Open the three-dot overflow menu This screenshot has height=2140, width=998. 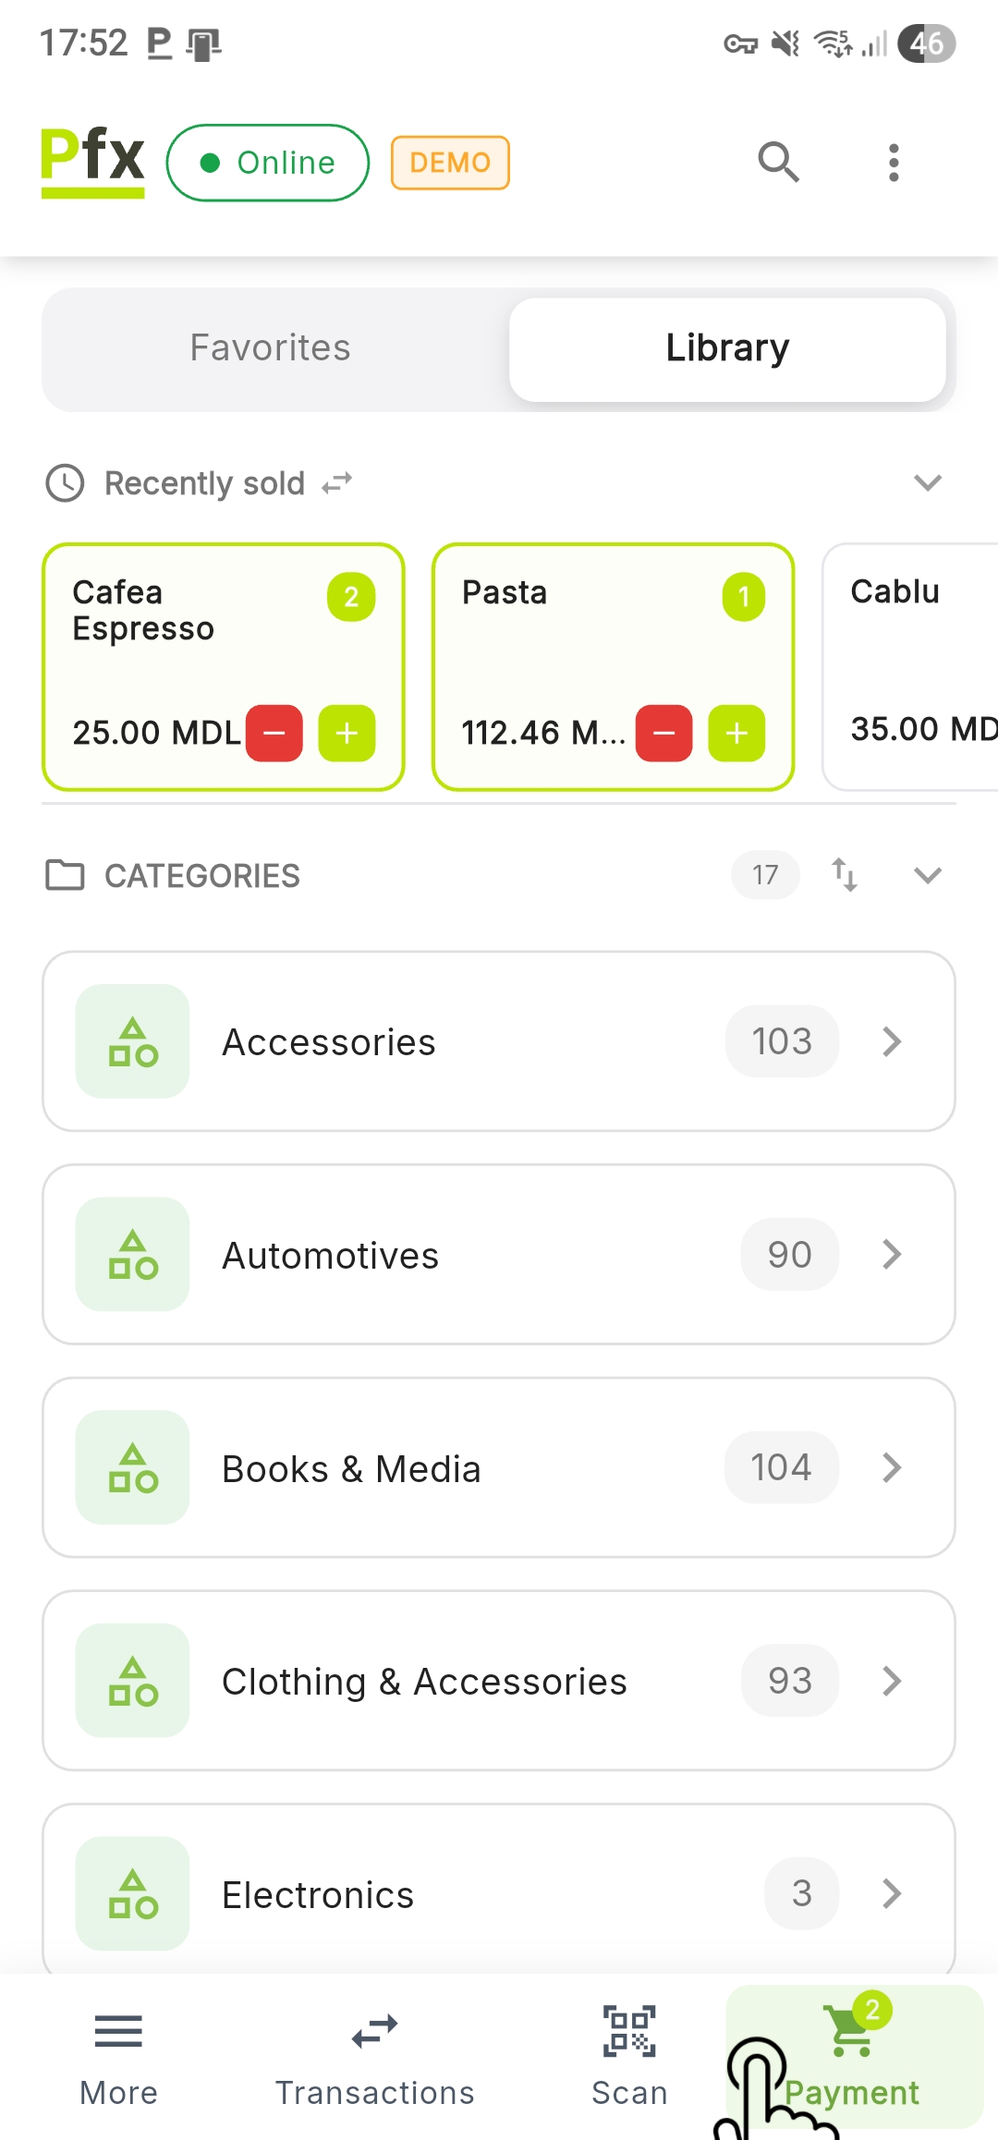[893, 163]
